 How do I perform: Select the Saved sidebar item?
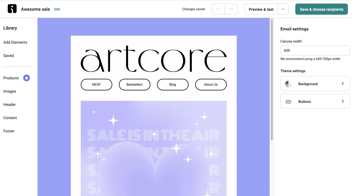(x=8, y=56)
